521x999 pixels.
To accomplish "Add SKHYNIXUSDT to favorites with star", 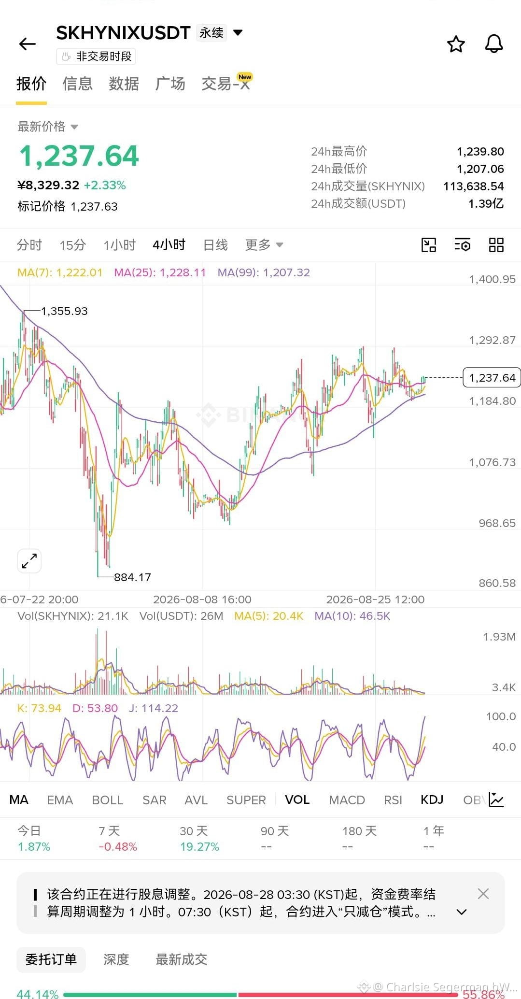I will click(x=456, y=44).
